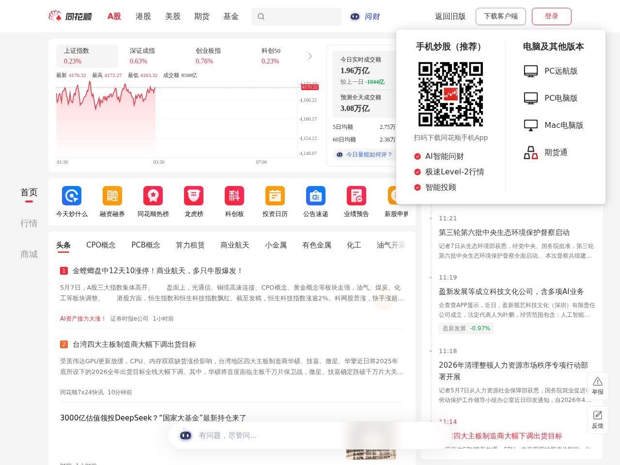Click the top search input field
Image resolution: width=620 pixels, height=465 pixels.
point(296,16)
